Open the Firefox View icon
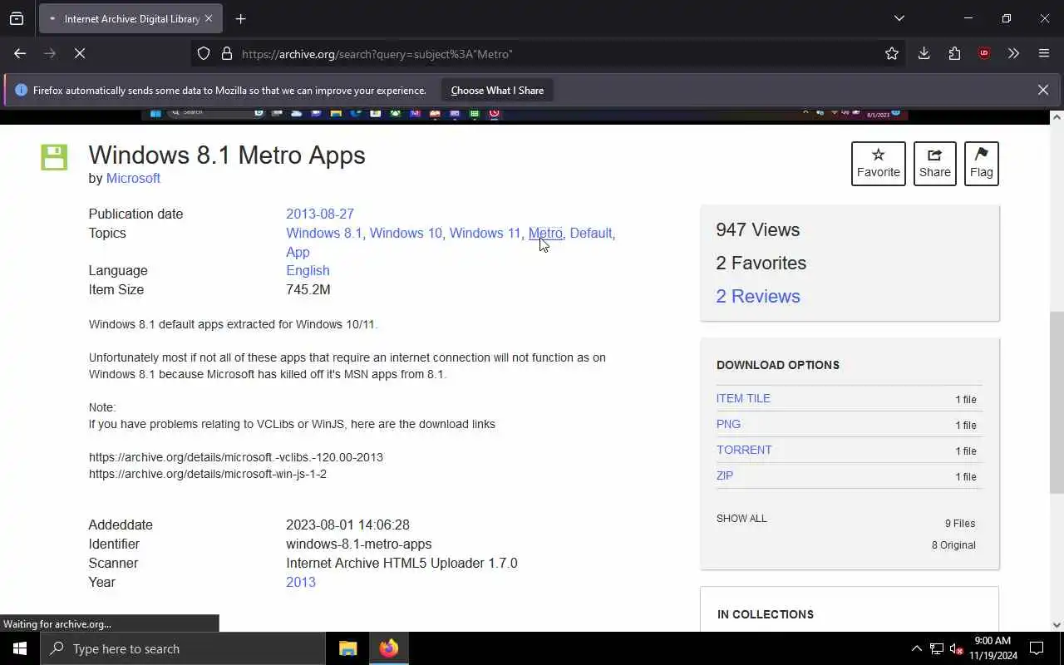 17,18
